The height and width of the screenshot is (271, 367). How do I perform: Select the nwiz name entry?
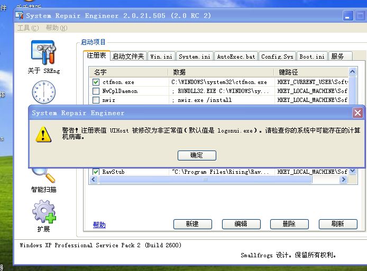[108, 100]
